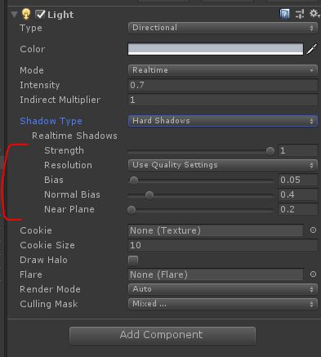The width and height of the screenshot is (321, 357).
Task: Click the Intensity label
Action: pyautogui.click(x=40, y=85)
